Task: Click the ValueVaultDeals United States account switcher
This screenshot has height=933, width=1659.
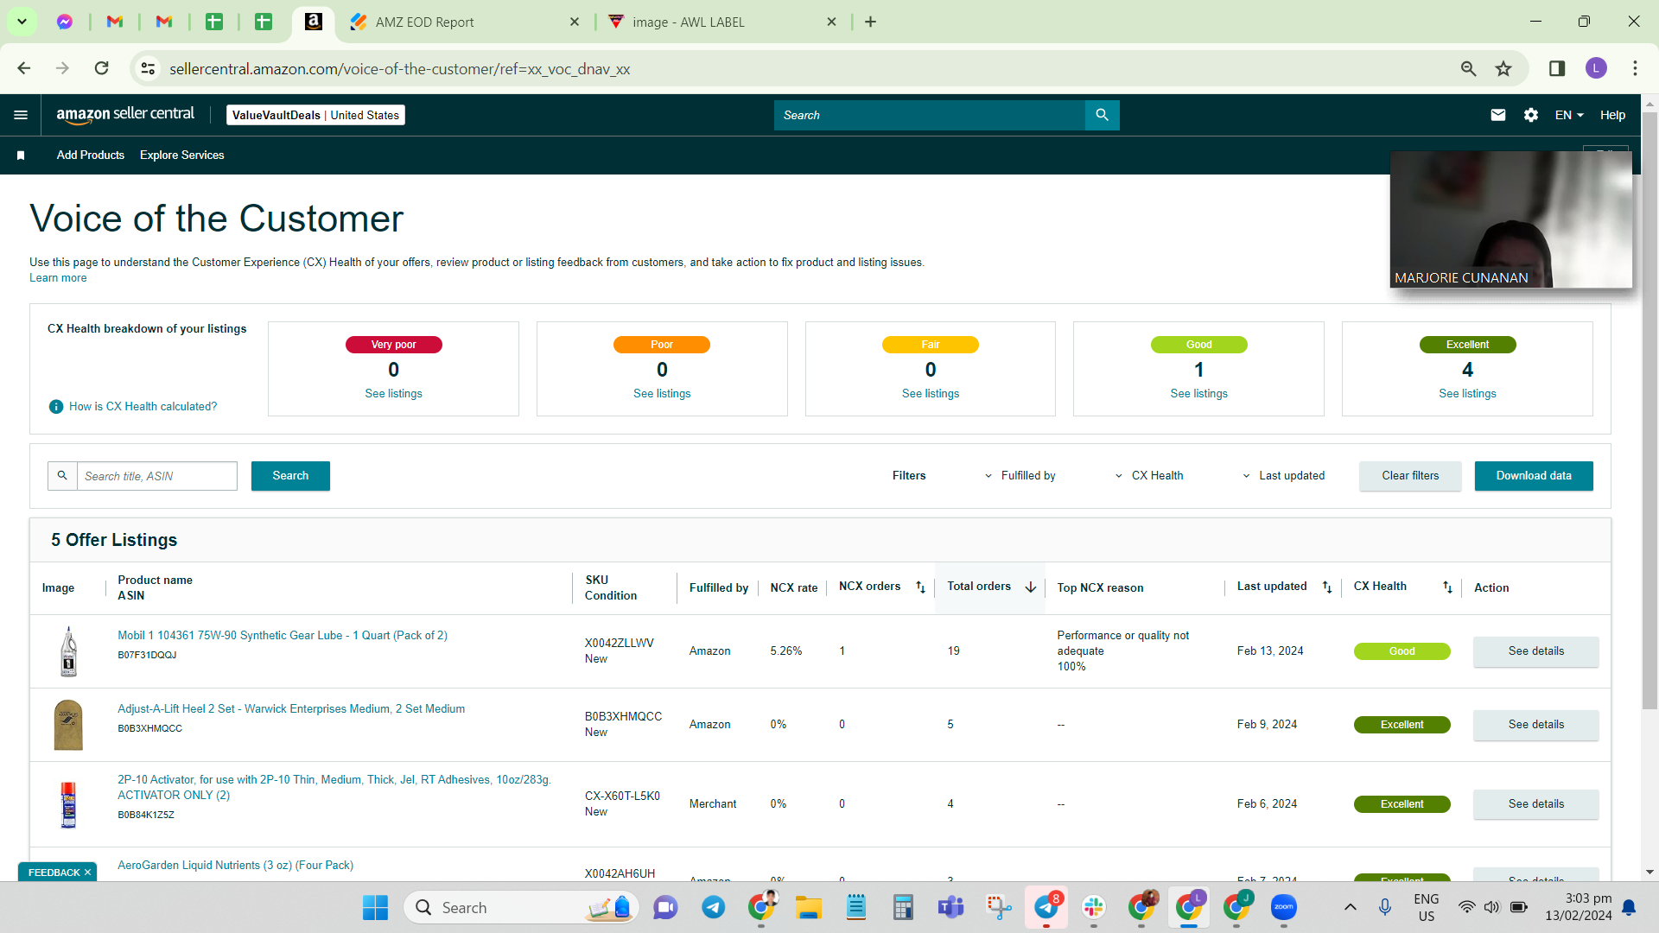Action: click(x=315, y=115)
